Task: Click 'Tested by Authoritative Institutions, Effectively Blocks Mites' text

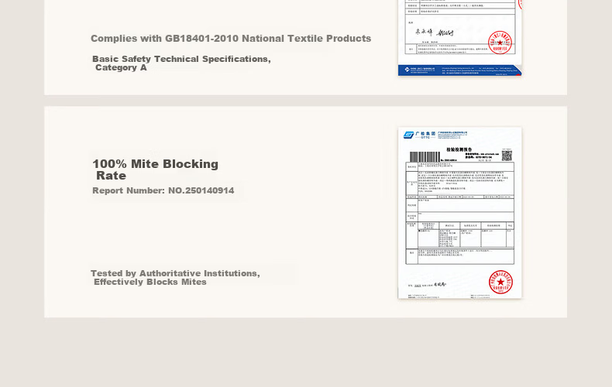Action: (x=175, y=277)
